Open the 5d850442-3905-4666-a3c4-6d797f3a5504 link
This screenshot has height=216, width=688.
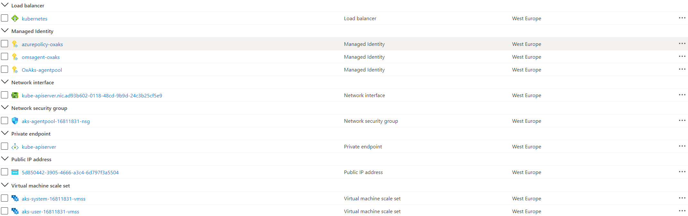coord(70,172)
